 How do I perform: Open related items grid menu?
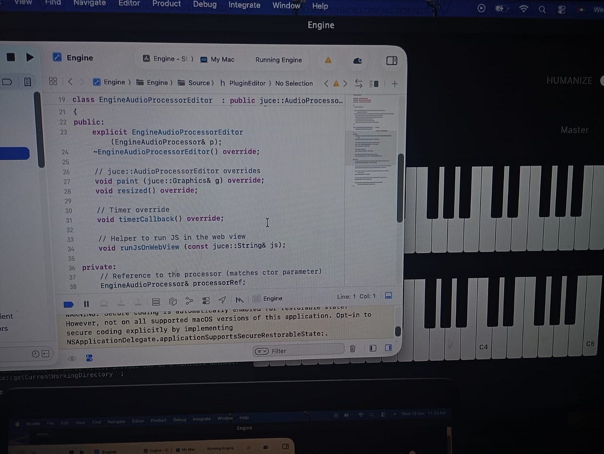click(53, 81)
